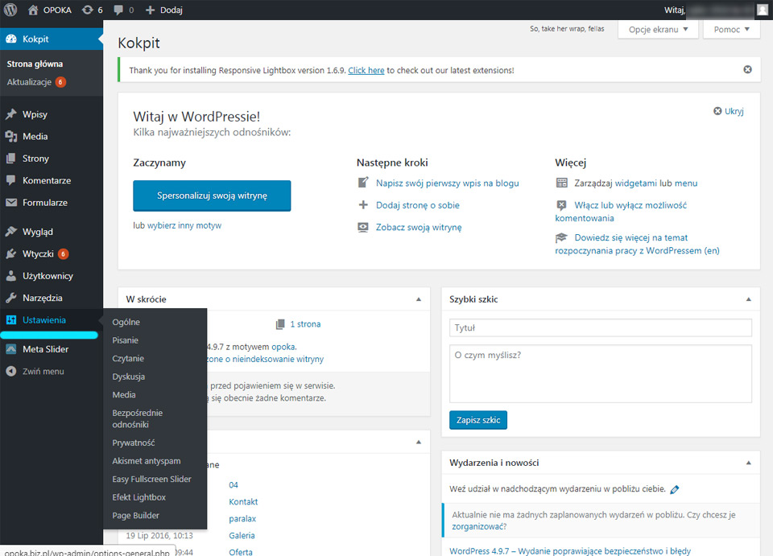
Task: Open Easy Fullscreen Slider settings
Action: coord(152,480)
